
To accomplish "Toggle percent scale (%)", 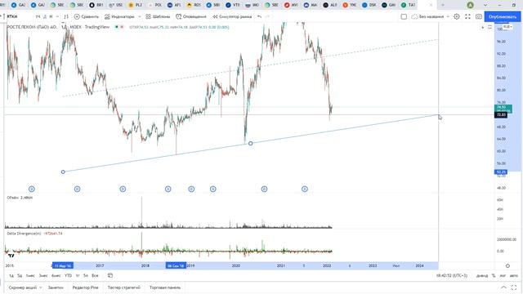I will [494, 276].
